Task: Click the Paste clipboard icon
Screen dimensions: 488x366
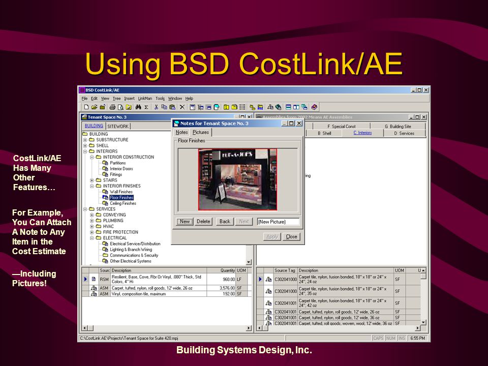Action: (172, 107)
